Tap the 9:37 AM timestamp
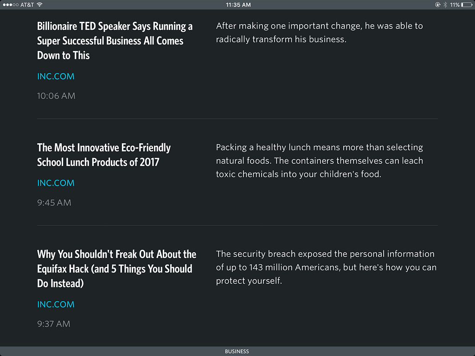The height and width of the screenshot is (356, 475). tap(54, 324)
